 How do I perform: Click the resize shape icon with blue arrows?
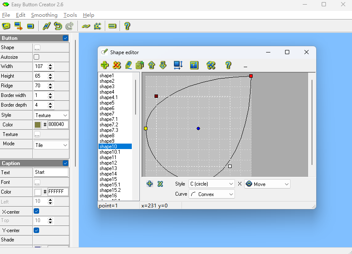coord(178,65)
